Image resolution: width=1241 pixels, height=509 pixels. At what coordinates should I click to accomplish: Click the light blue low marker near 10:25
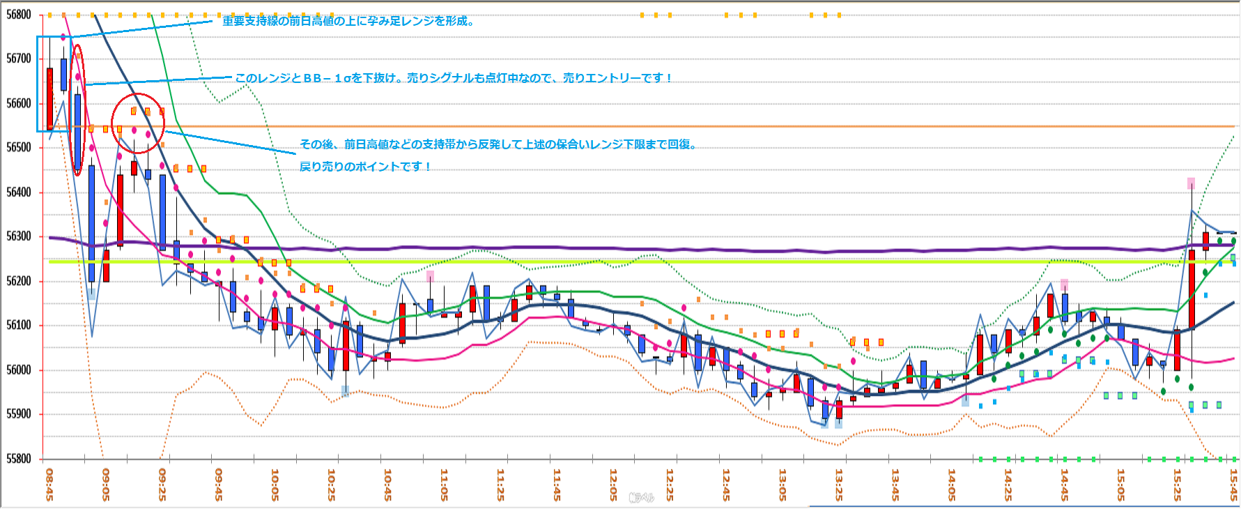[x=345, y=391]
